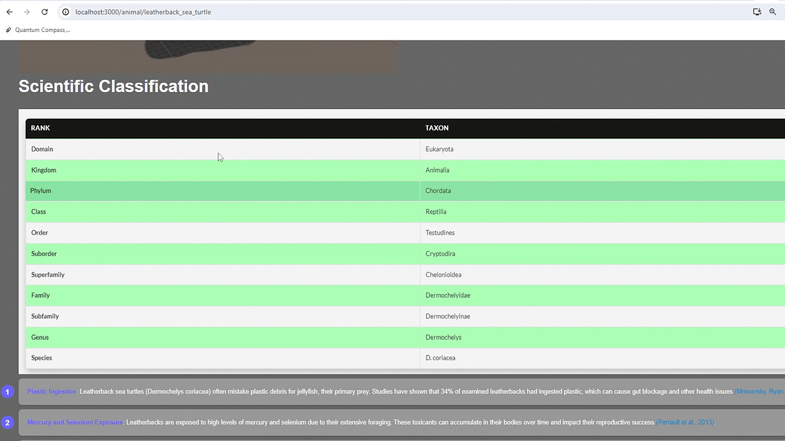This screenshot has height=441, width=785.
Task: Click the install app icon in address bar
Action: [756, 11]
